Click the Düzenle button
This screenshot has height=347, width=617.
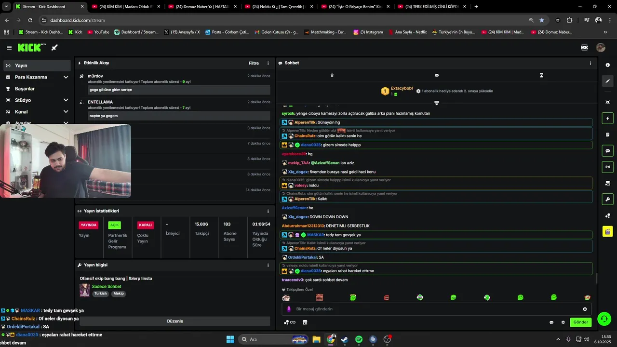click(x=175, y=321)
